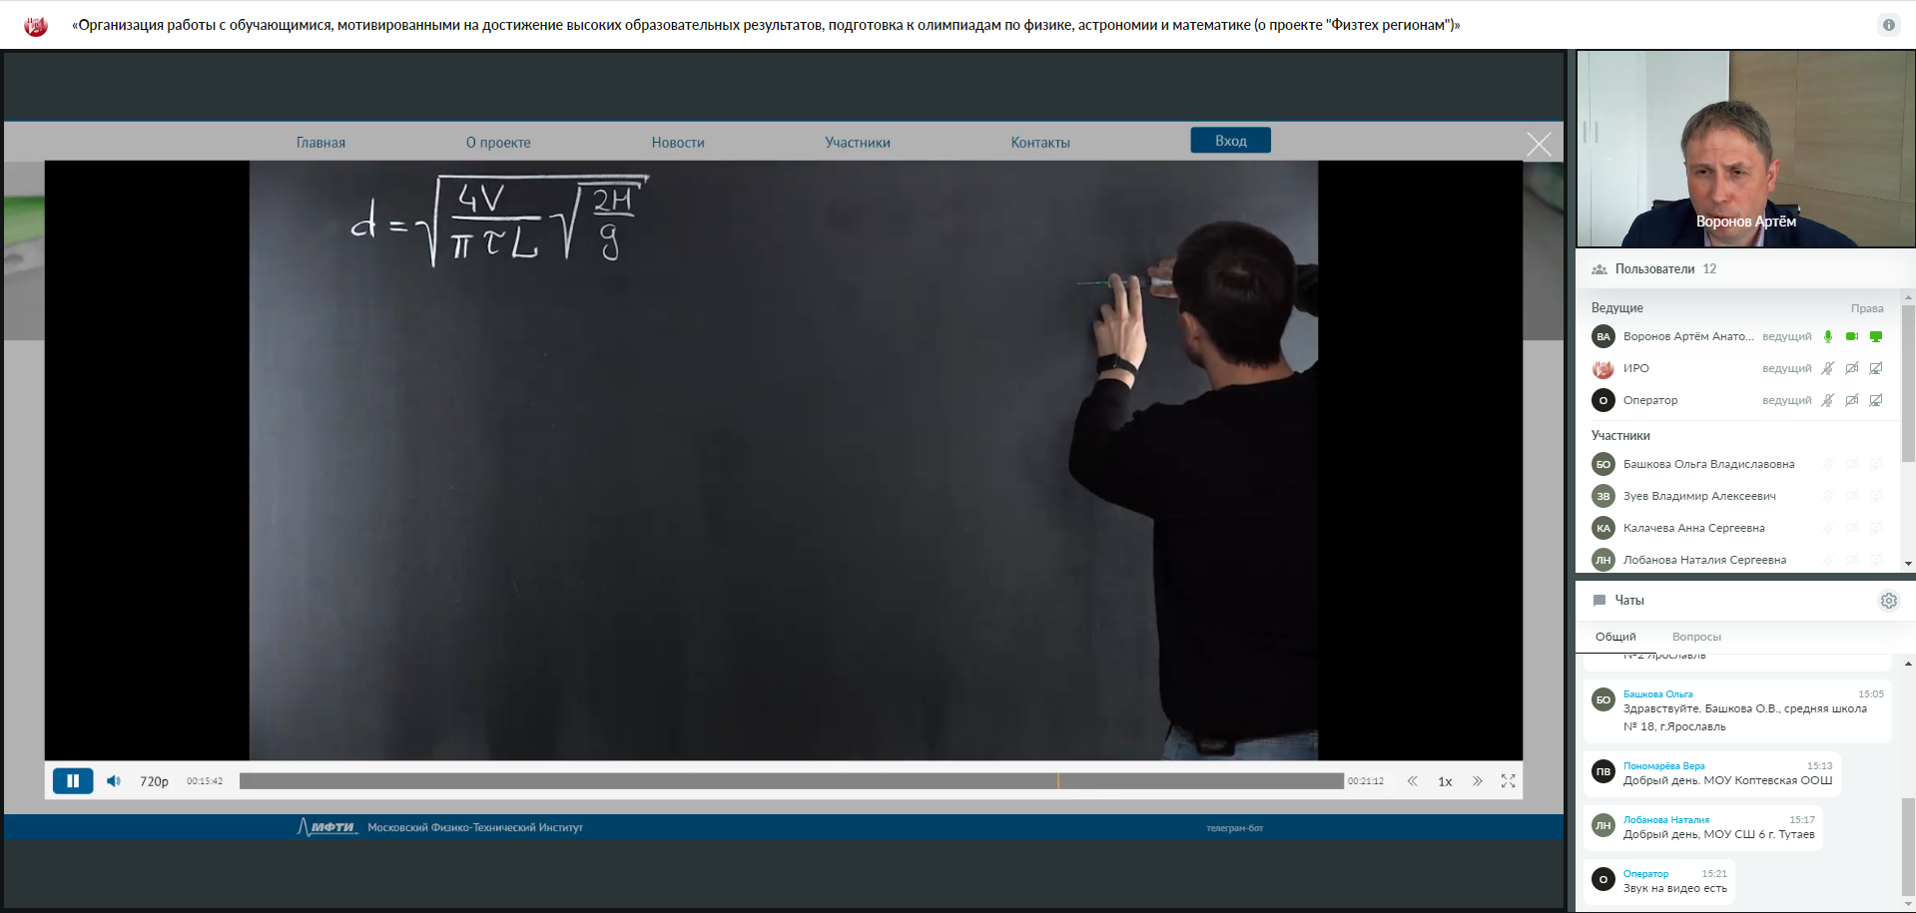This screenshot has height=913, width=1916.
Task: Open the телеграм-бот footer link
Action: coord(1235,828)
